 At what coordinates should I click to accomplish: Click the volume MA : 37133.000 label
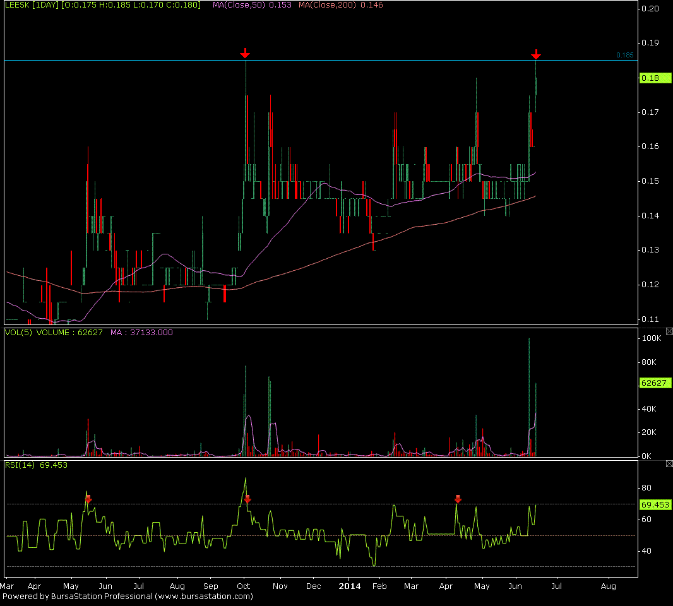[141, 333]
